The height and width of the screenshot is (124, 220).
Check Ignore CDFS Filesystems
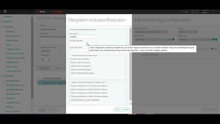pos(71,62)
